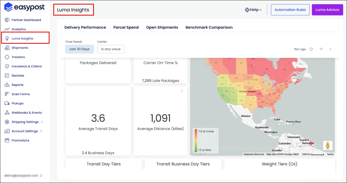Launch Luma Advisor
Screen dimensions: 347x183
(327, 10)
